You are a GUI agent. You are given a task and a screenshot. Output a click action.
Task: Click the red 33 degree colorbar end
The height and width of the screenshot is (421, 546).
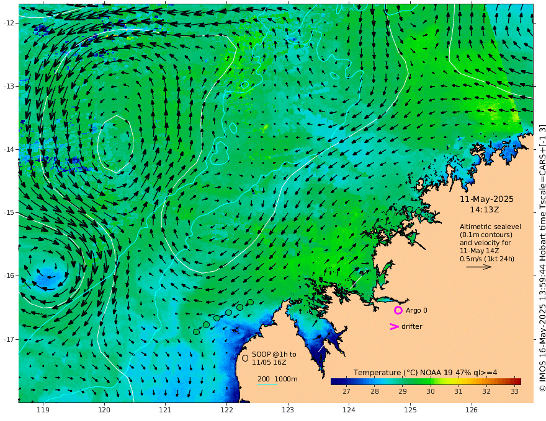click(519, 382)
